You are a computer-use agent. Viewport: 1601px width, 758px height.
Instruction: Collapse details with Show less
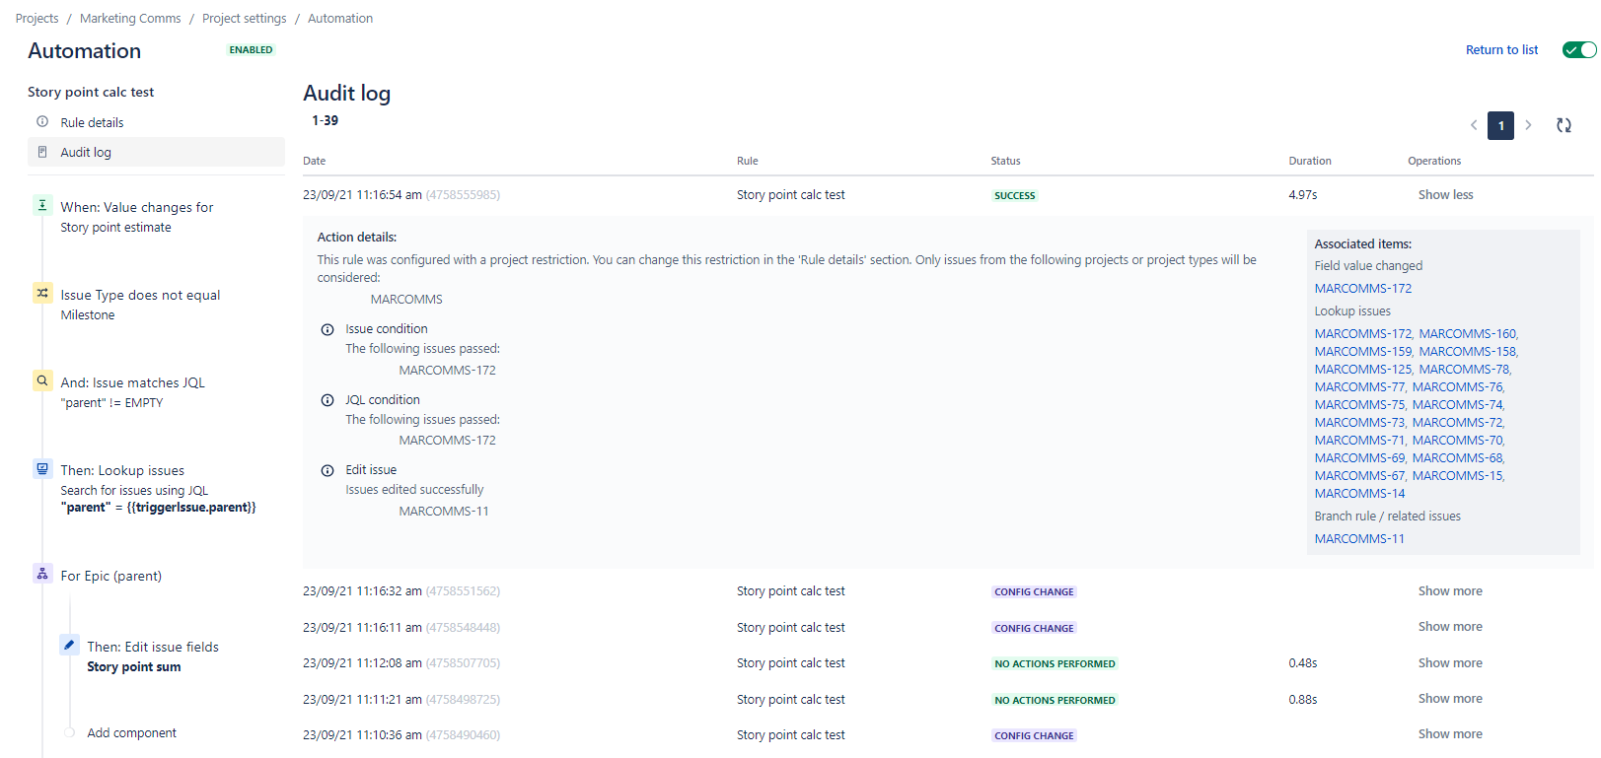1445,195
